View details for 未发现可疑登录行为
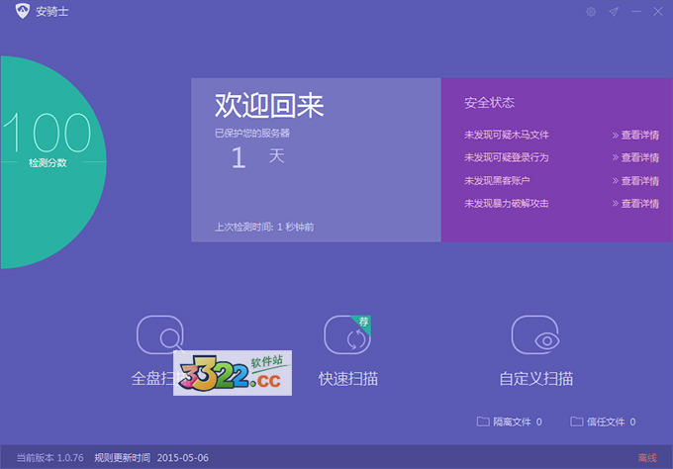Screen dimensions: 673x469 click(635, 158)
